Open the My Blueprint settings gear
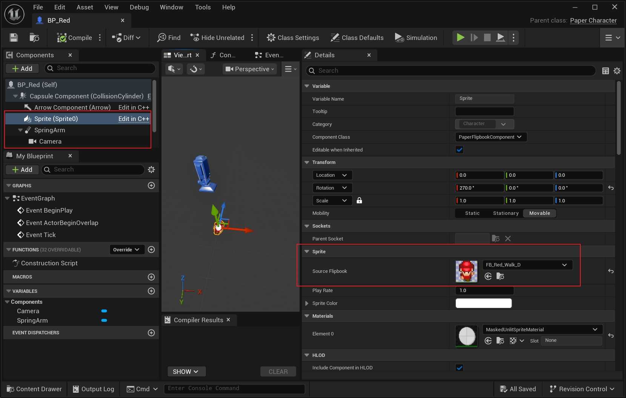Screen dimensions: 626x398 pos(151,170)
